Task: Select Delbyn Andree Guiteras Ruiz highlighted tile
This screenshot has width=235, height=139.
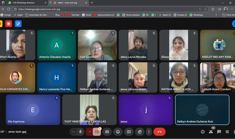Action: [x=202, y=110]
